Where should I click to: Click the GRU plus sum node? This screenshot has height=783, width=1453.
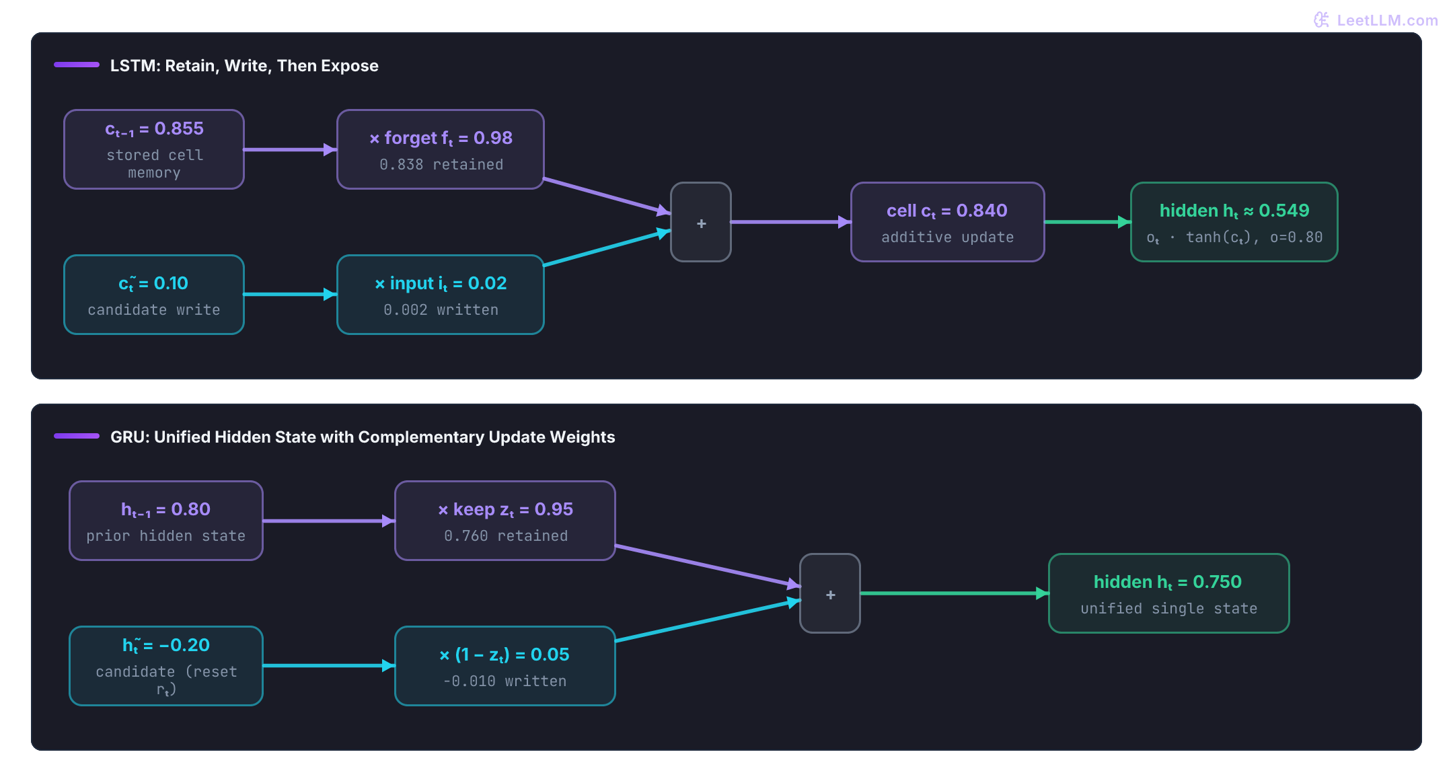829,593
